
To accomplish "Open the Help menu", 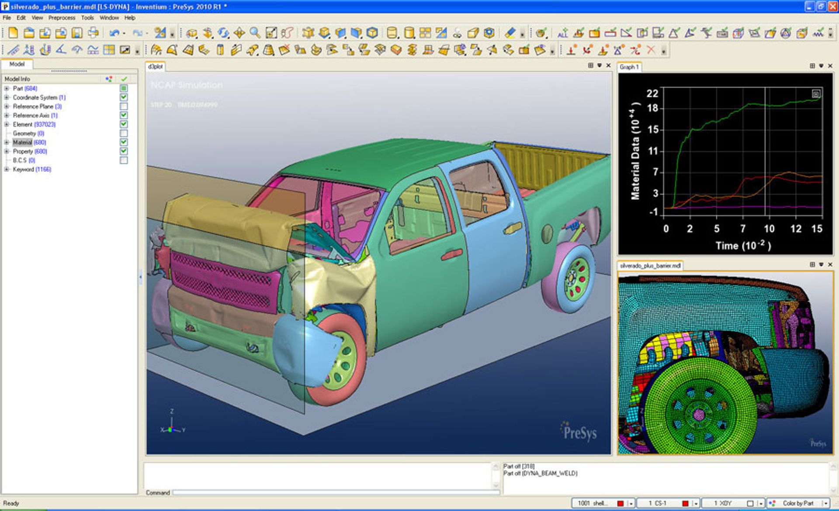I will [x=130, y=18].
